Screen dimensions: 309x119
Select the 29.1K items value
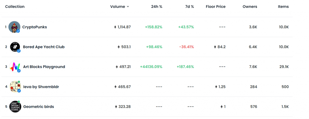coord(284,67)
